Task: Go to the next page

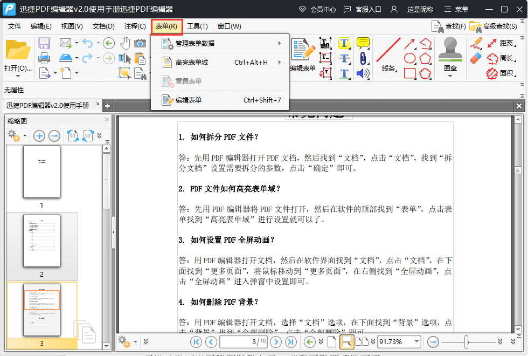Action: tap(276, 341)
